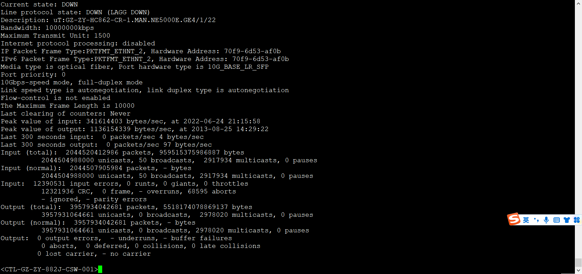Viewport: 582px width, 274px height.
Task: Toggle the punctuation mode in IME bar
Action: pyautogui.click(x=536, y=220)
